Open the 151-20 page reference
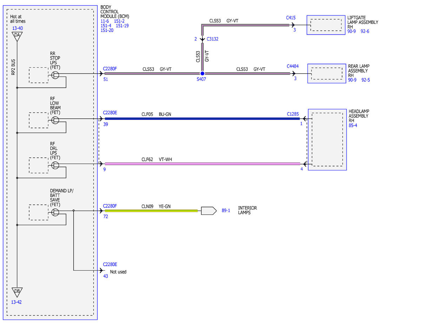 point(107,30)
